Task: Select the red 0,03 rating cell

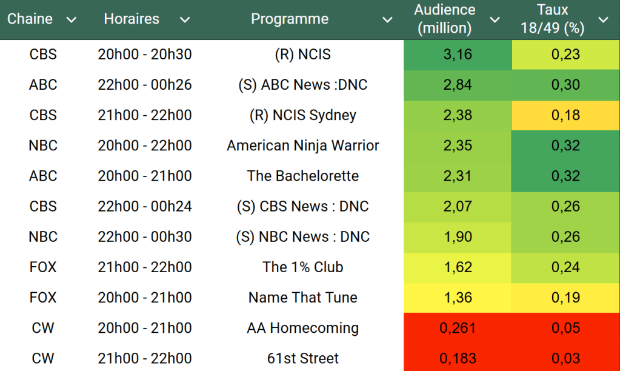Action: pos(565,358)
